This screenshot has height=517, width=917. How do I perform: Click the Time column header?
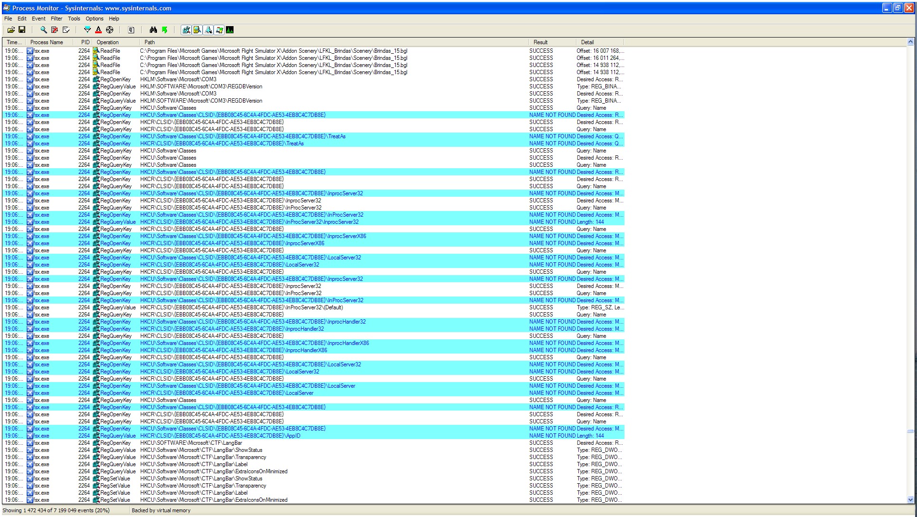click(x=14, y=42)
